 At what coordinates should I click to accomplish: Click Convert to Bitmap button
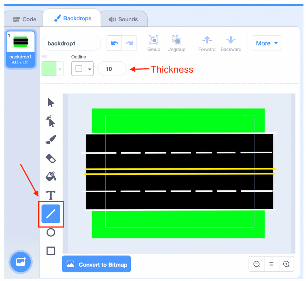96,264
